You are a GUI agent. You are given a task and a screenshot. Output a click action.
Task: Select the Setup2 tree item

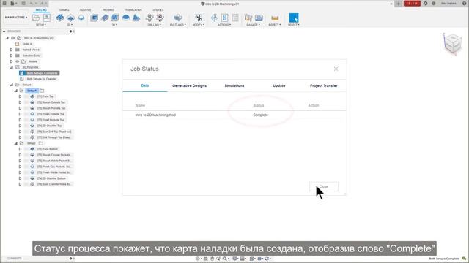[31, 143]
